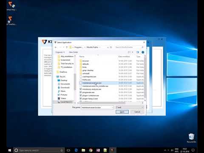This screenshot has height=153, width=204.
Task: Open the K7 Security taskbar icon
Action: [x=113, y=150]
